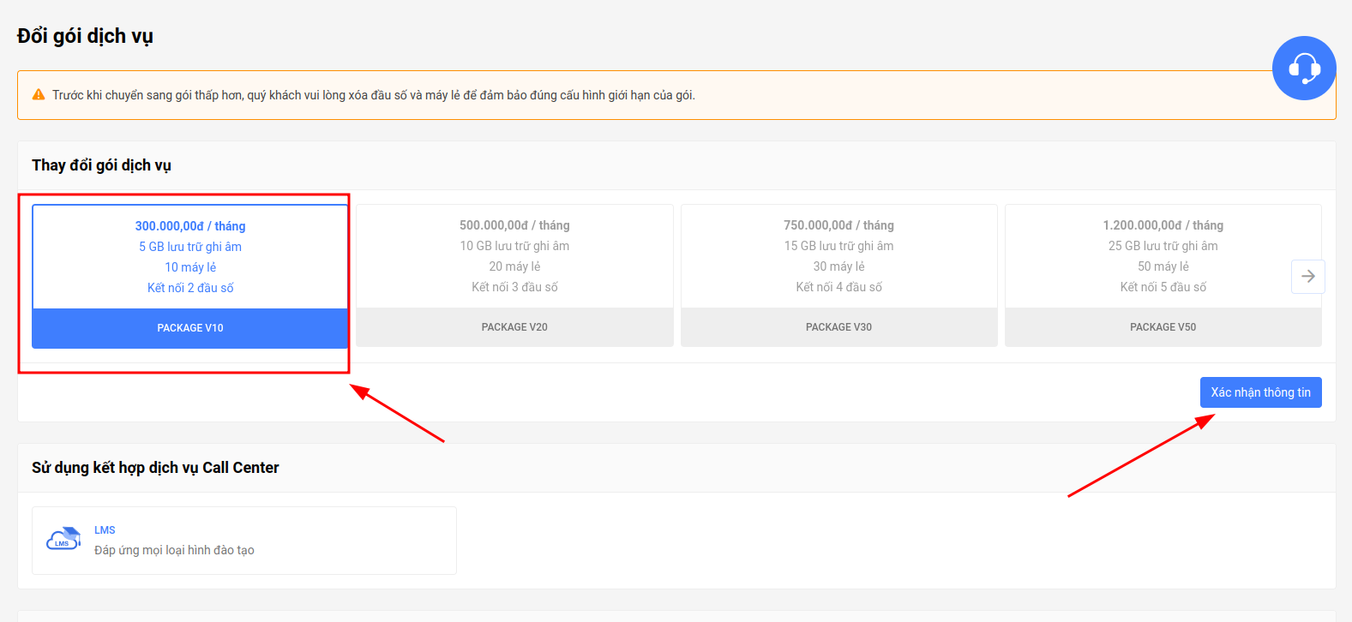
Task: Click the 20 máy lẻ text
Action: click(x=514, y=266)
